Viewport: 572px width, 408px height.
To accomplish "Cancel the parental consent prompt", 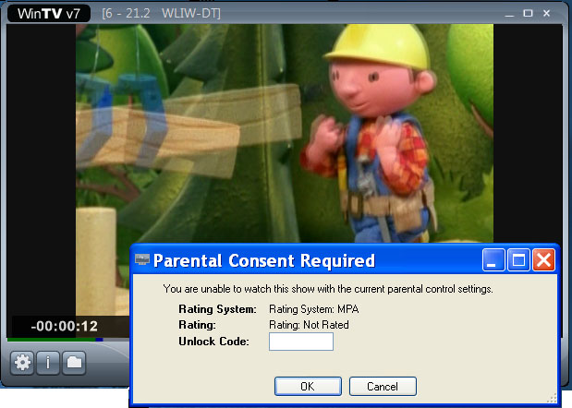I will pos(382,386).
